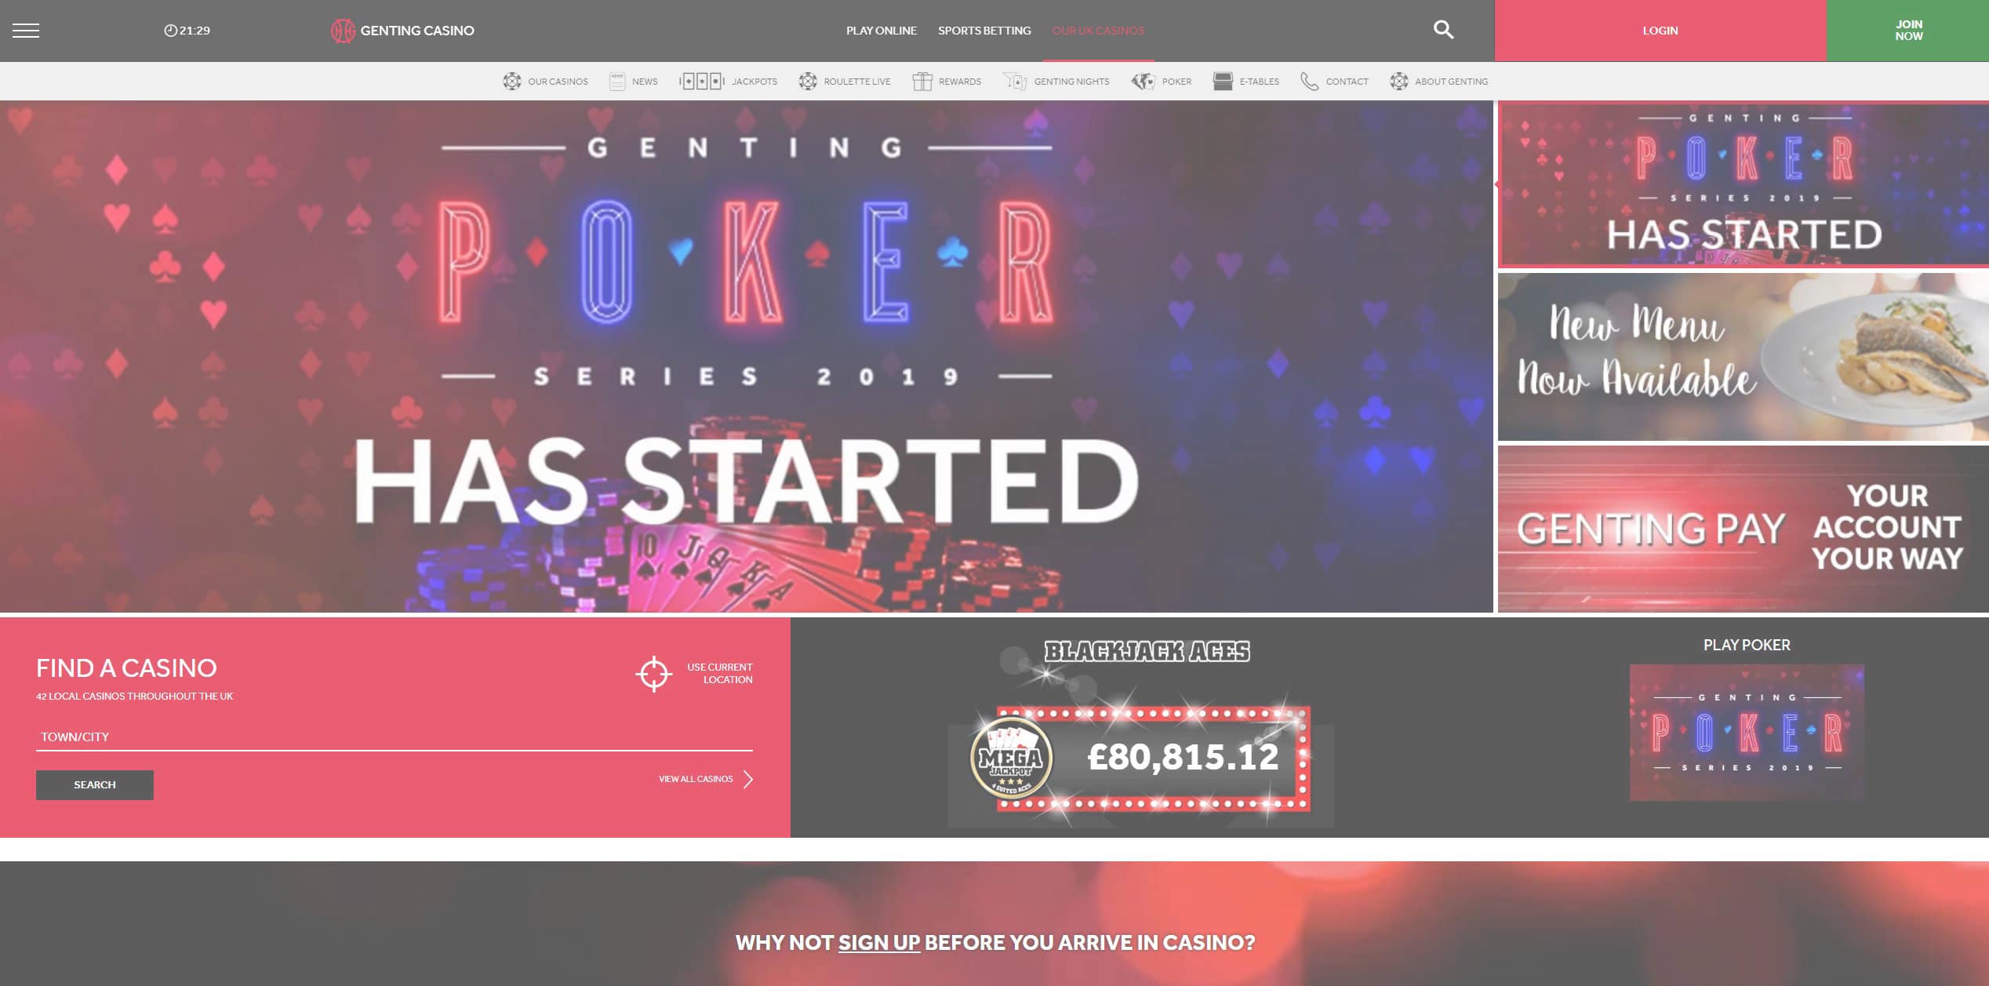Screen dimensions: 1989x986
Task: Follow the Sign Up link
Action: 878,943
